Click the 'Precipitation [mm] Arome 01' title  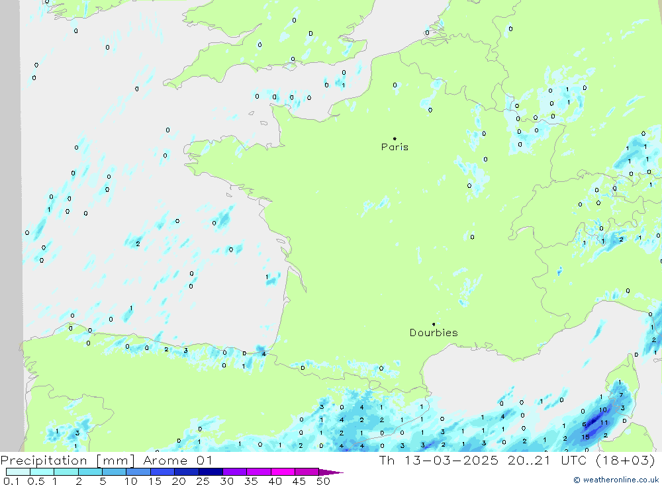coord(107,460)
